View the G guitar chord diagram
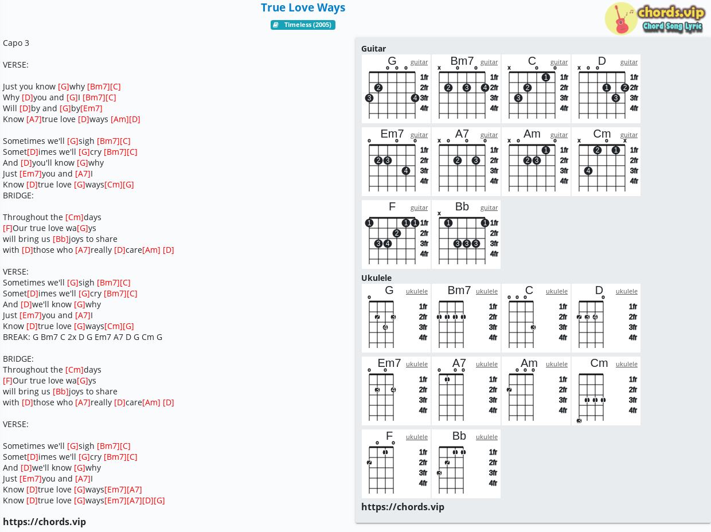The height and width of the screenshot is (532, 711). tap(396, 89)
